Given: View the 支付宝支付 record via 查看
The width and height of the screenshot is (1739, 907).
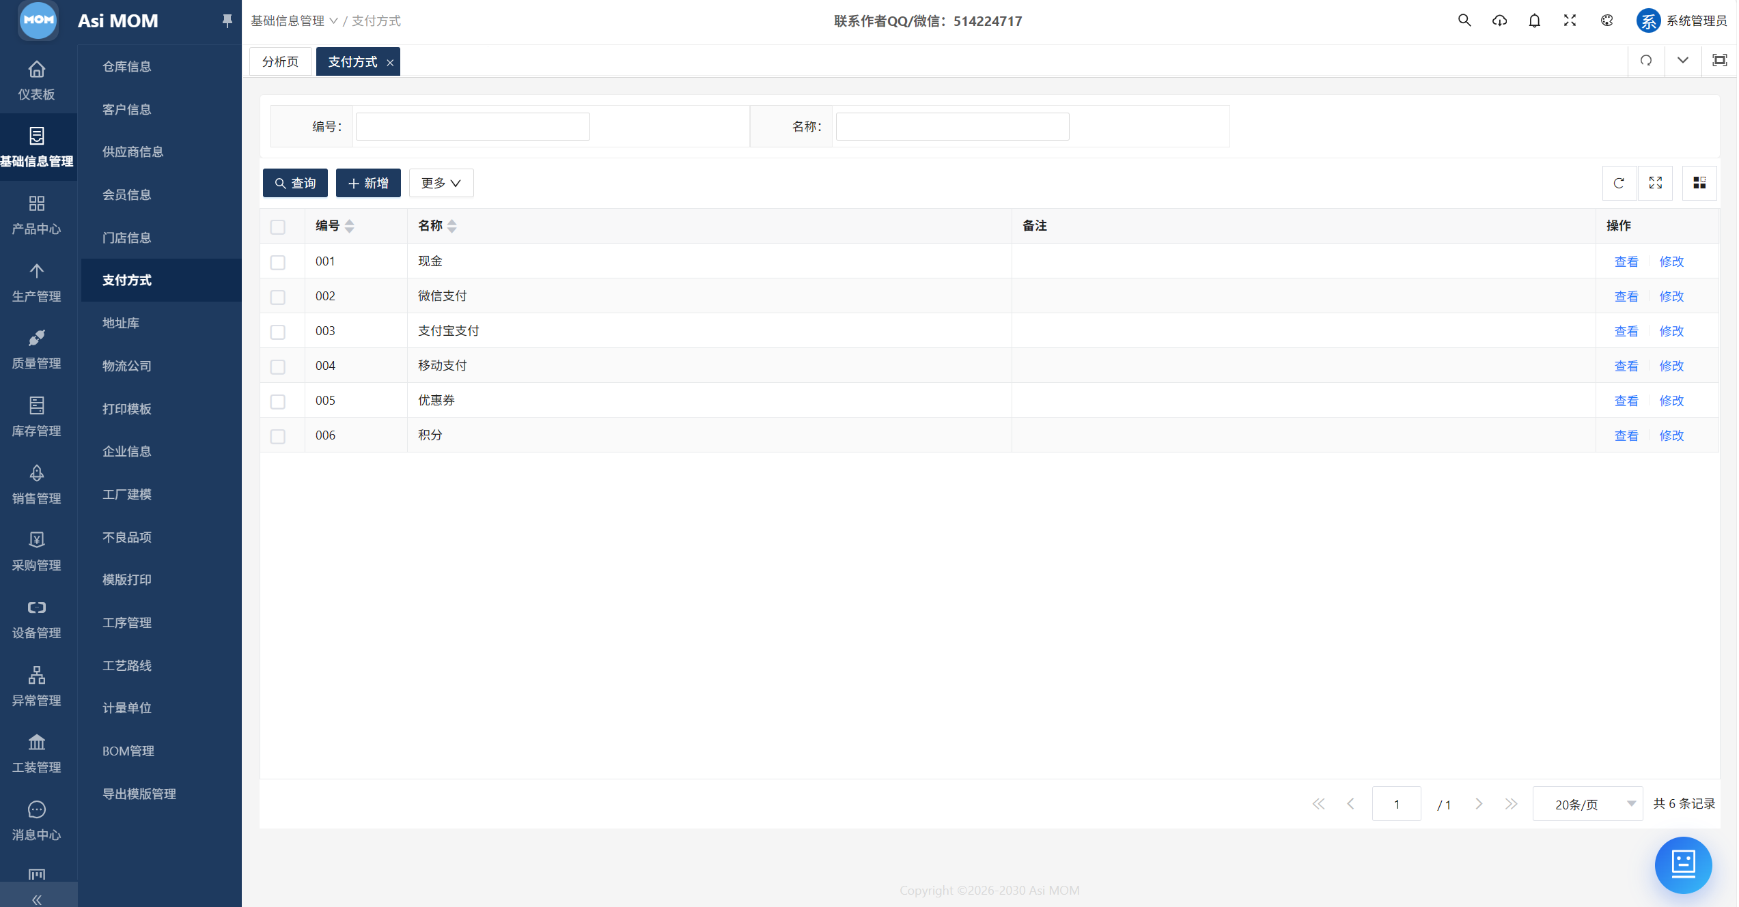Looking at the screenshot, I should 1626,331.
